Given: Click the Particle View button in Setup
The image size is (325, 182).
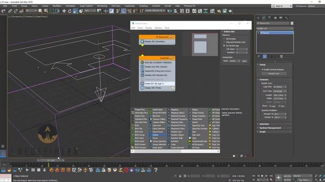Looking at the screenshot, I should click(274, 73).
